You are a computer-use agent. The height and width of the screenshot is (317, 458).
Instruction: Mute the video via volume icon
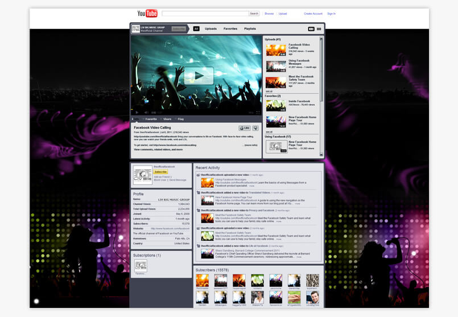[146, 113]
